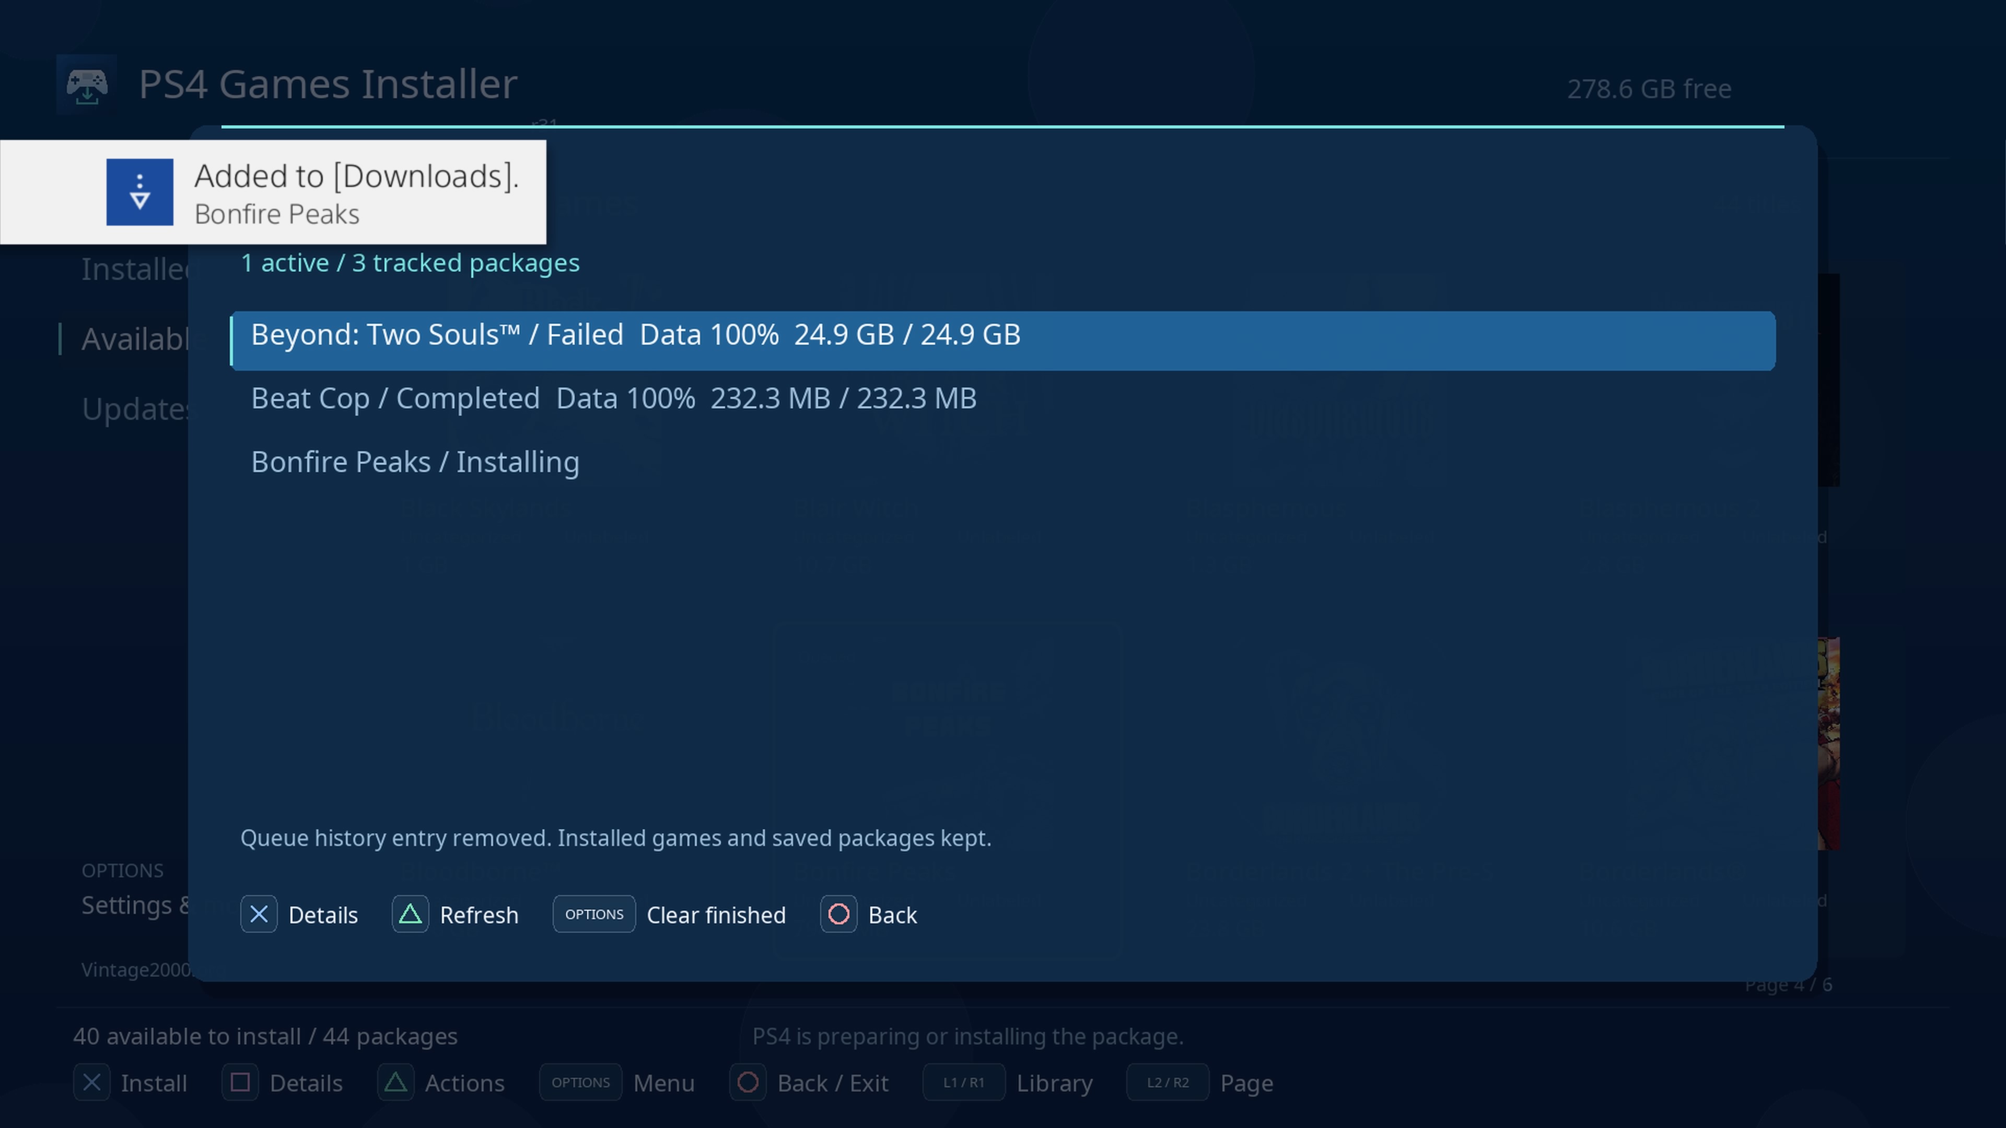Screen dimensions: 2006x1128
Task: Open the Installed tab in the sidebar
Action: pyautogui.click(x=135, y=269)
